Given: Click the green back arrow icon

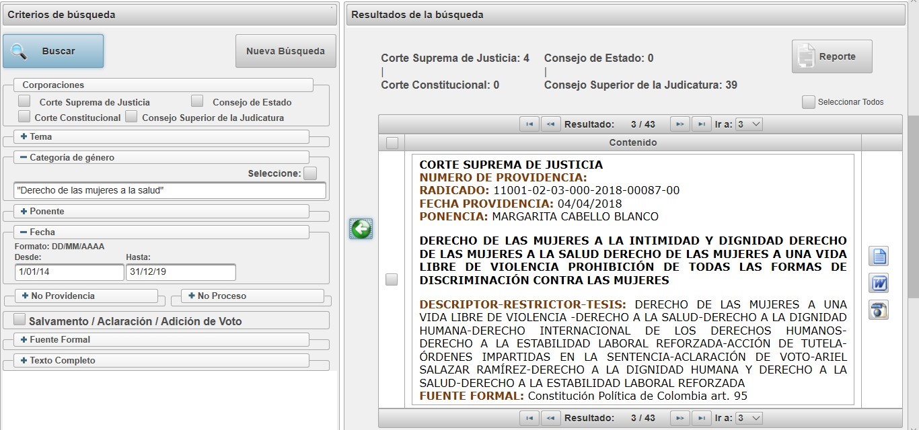Looking at the screenshot, I should click(361, 229).
